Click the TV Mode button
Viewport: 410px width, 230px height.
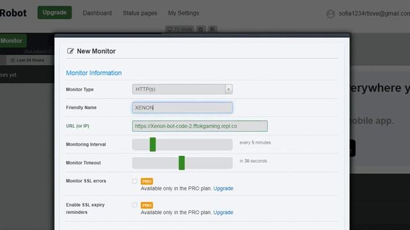179,29
